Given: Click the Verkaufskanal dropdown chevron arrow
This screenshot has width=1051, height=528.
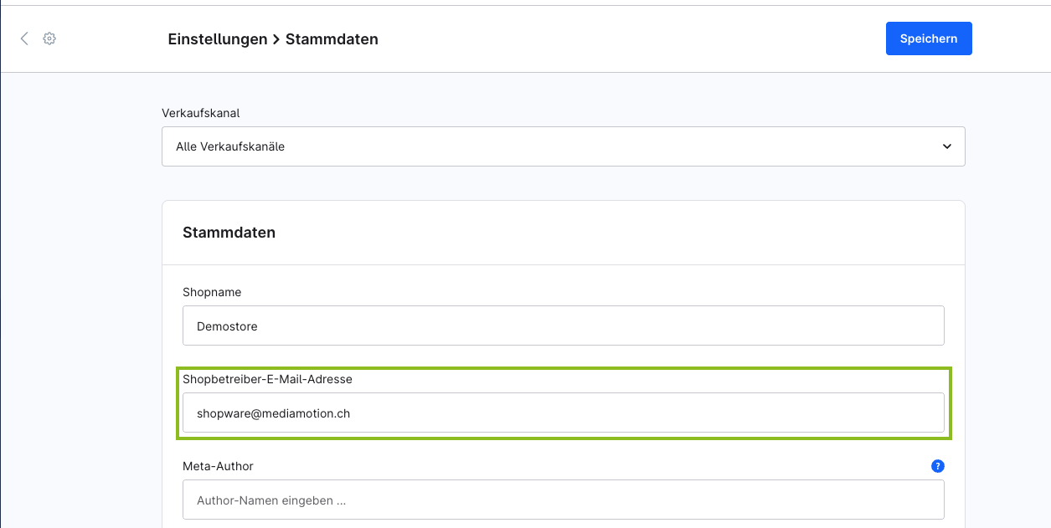Looking at the screenshot, I should tap(947, 146).
